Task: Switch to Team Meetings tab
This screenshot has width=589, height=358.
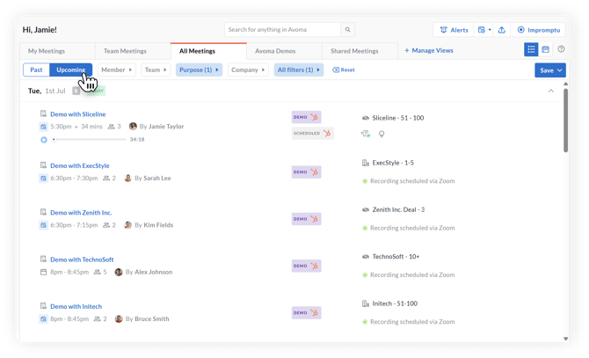Action: (125, 51)
